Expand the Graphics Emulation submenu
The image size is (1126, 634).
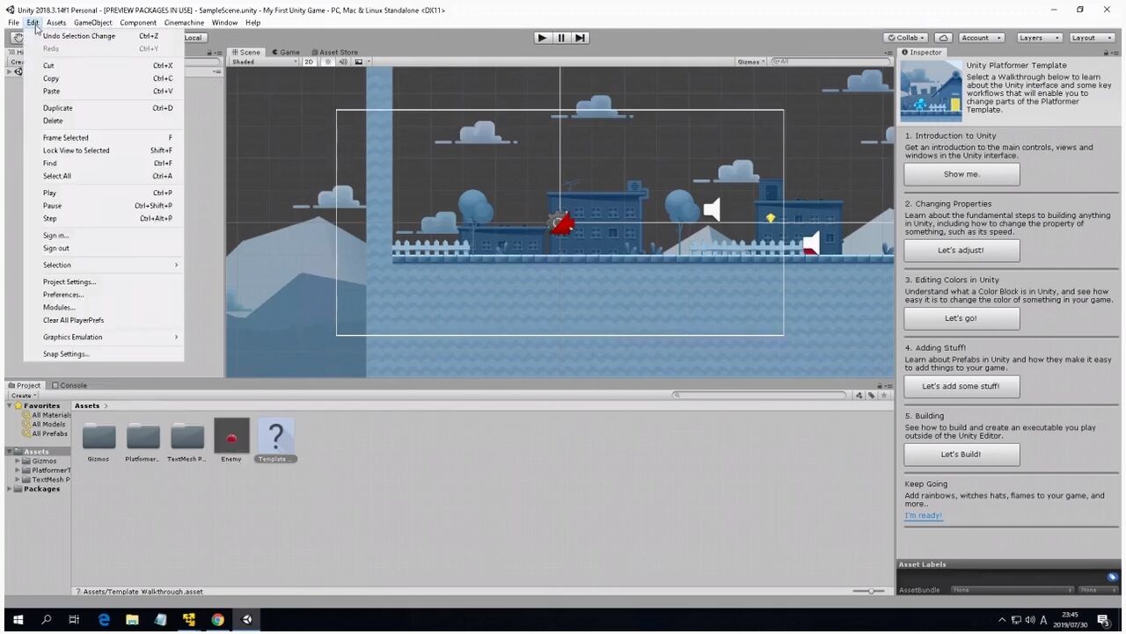click(x=104, y=338)
